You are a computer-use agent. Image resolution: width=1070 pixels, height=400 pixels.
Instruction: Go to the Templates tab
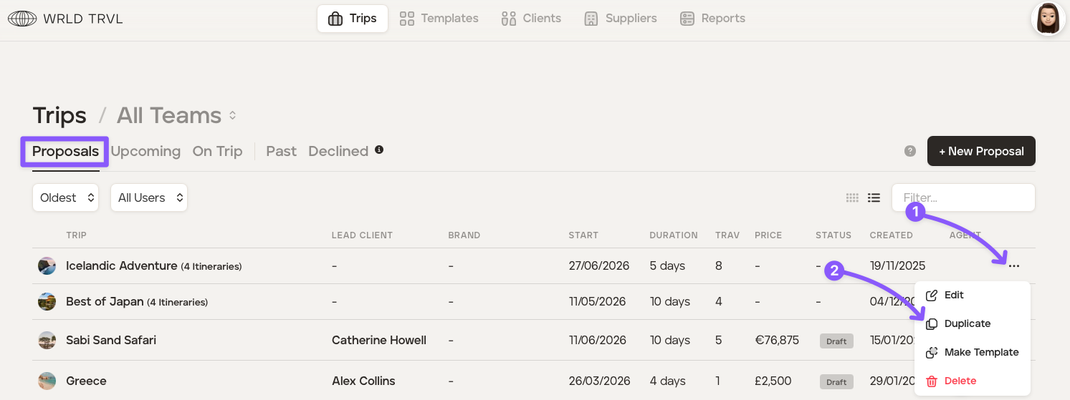pyautogui.click(x=439, y=19)
